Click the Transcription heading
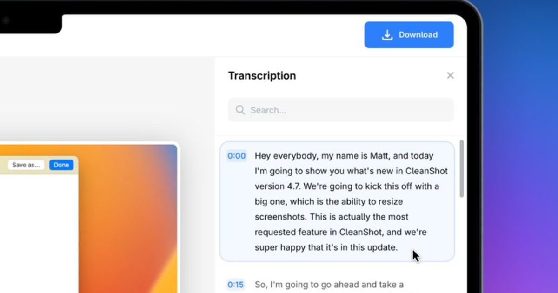558x293 pixels. (x=262, y=76)
